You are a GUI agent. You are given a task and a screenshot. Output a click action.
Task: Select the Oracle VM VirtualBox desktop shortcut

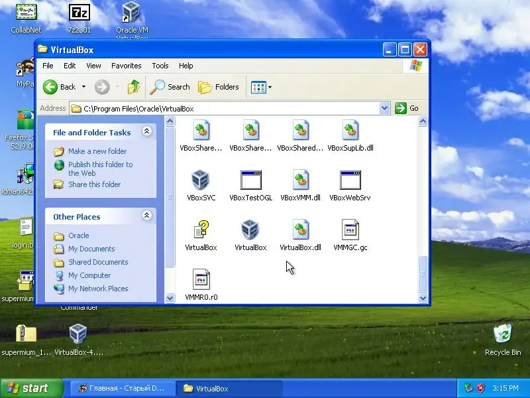click(x=132, y=20)
